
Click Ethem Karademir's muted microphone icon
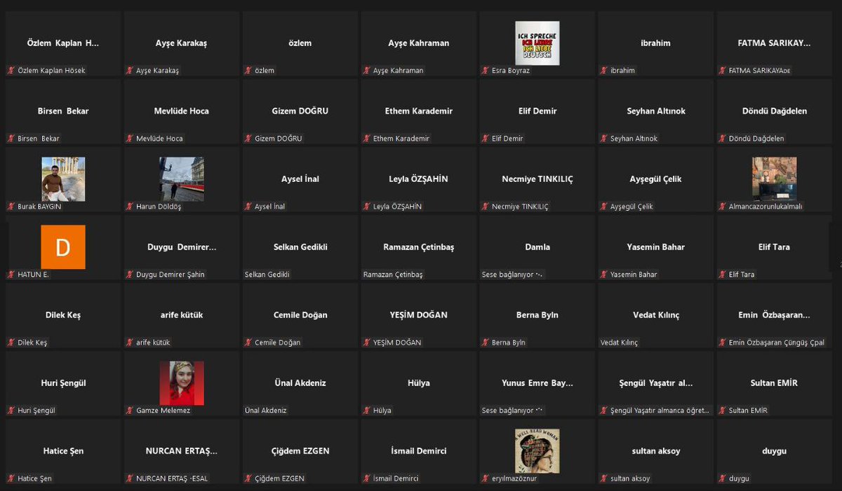(367, 139)
